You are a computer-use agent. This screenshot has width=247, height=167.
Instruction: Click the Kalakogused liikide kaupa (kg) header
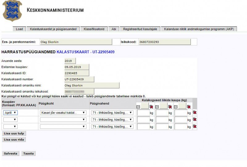[x=164, y=100]
